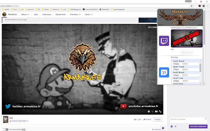
Task: Click the purple chat bubble icon
Action: pos(163,128)
